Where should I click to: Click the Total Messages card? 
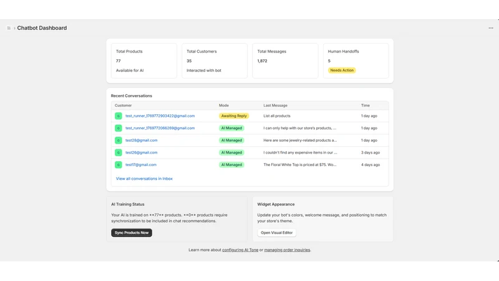[x=285, y=61]
